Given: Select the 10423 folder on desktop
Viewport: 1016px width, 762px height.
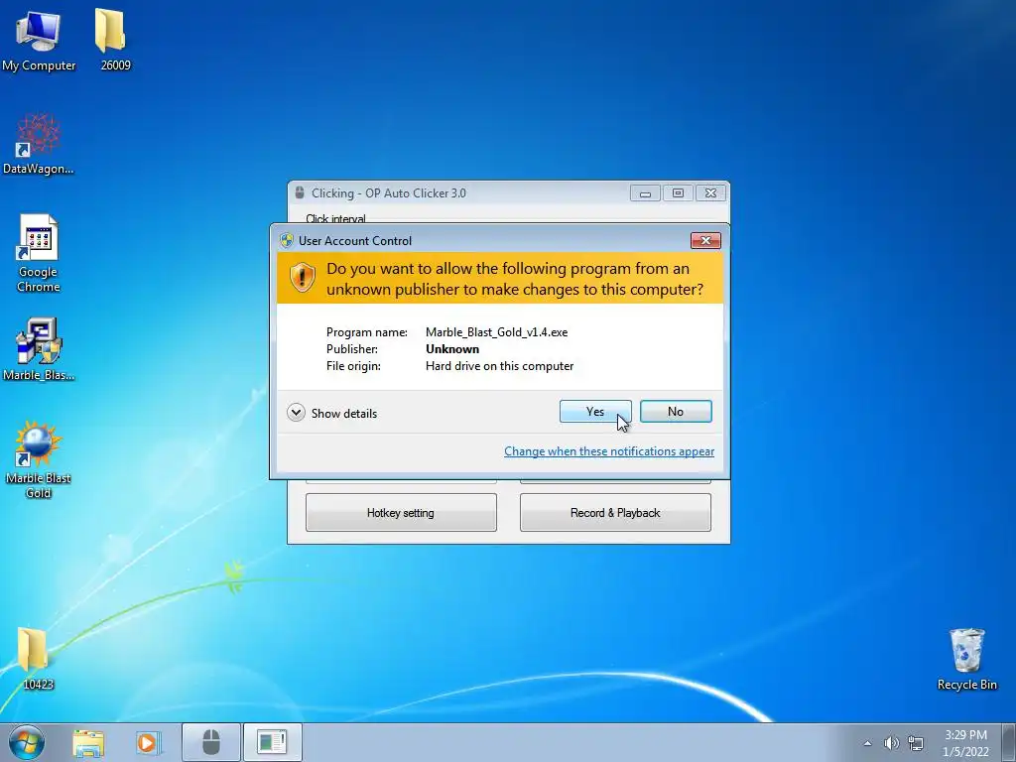Looking at the screenshot, I should click(38, 657).
